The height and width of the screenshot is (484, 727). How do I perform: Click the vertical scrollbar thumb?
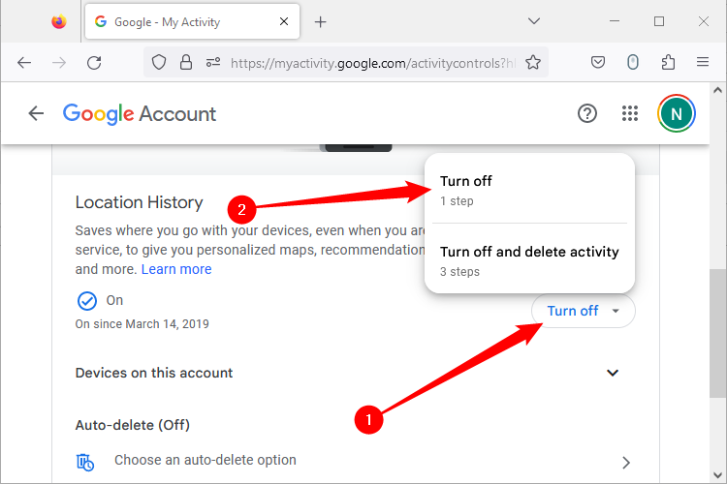click(717, 333)
